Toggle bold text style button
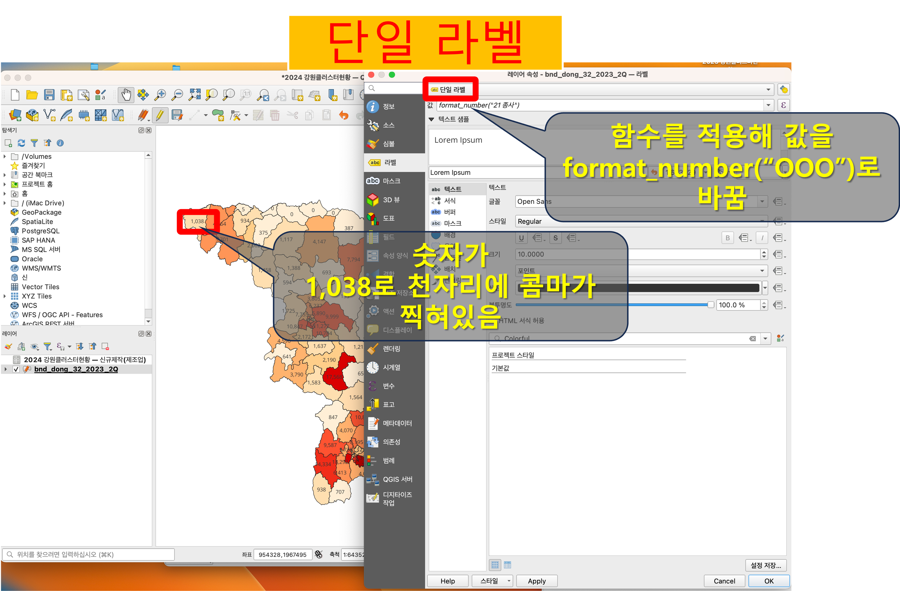The width and height of the screenshot is (900, 591). (727, 238)
